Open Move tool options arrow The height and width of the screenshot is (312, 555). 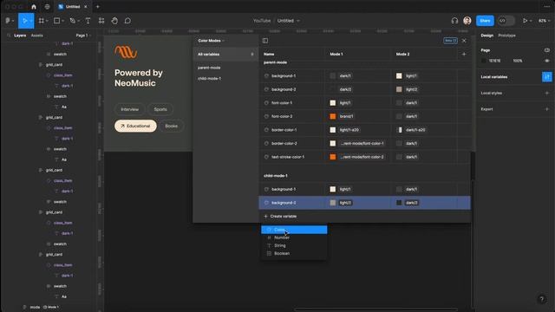click(x=31, y=21)
